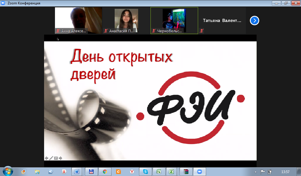This screenshot has width=301, height=176.
Task: Click the power plug tray icon
Action: tap(270, 172)
